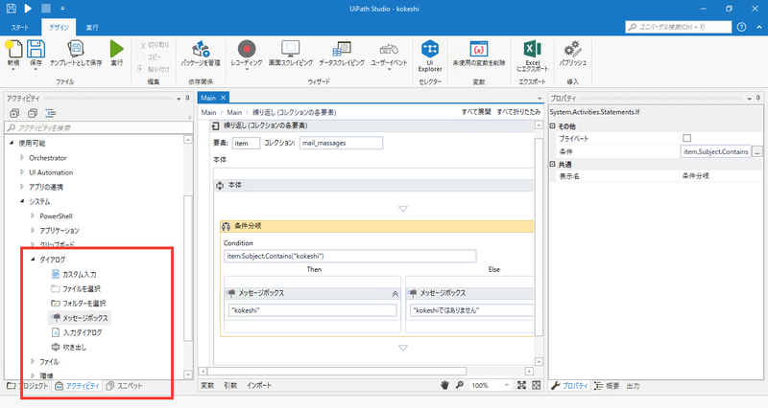Click the universal search box
Image resolution: width=768 pixels, height=408 pixels.
coord(679,27)
